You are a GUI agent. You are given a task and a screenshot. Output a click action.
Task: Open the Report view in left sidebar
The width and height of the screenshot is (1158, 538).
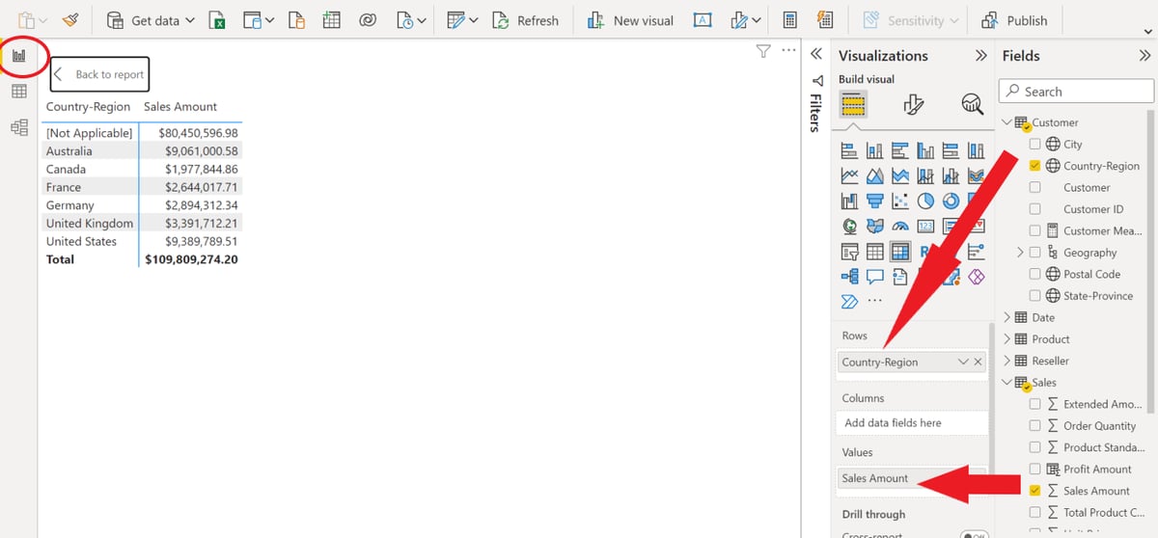coord(18,56)
